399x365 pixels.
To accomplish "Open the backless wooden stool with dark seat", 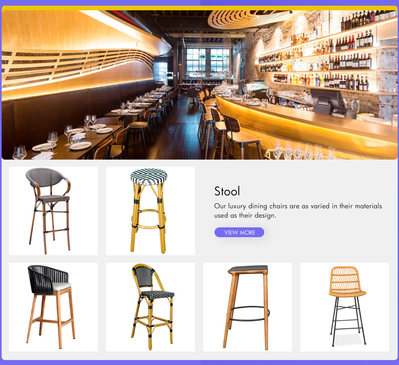I will coord(247,307).
